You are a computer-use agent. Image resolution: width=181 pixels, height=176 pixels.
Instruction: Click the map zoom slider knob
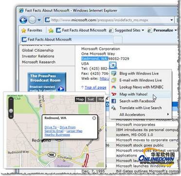(x=11, y=111)
